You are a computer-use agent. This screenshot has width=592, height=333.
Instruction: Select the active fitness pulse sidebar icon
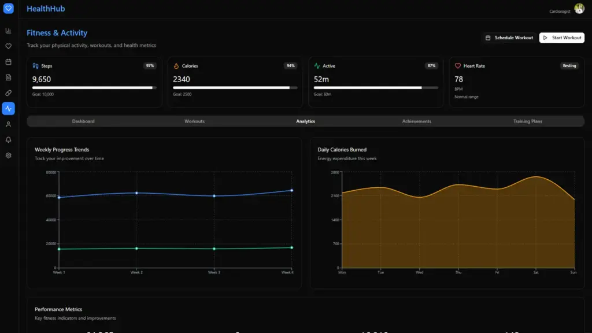(8, 108)
